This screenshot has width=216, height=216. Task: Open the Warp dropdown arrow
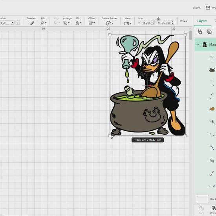coord(130,23)
